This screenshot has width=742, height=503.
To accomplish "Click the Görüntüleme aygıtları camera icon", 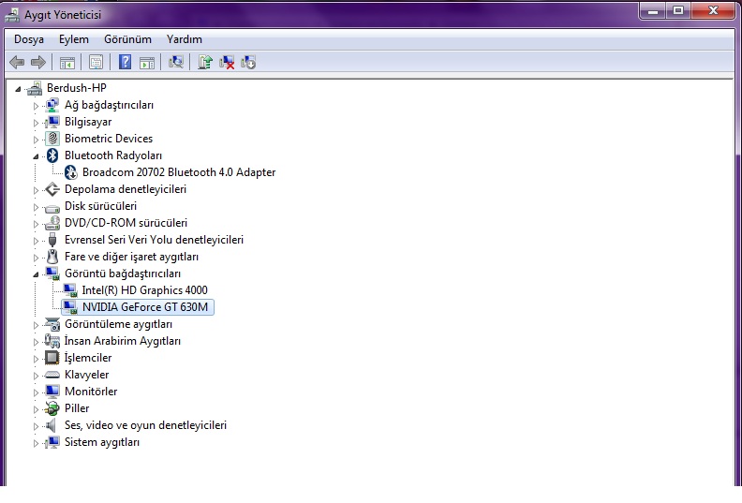I will pyautogui.click(x=52, y=324).
